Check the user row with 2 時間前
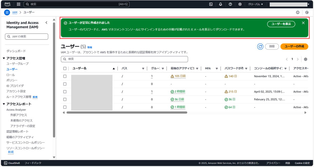The height and width of the screenshot is (167, 314). pos(65,92)
